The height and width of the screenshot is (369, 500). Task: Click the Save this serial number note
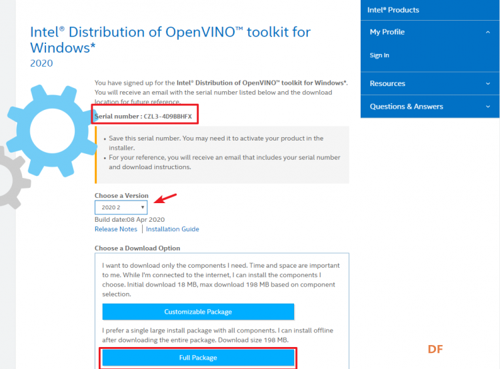(x=216, y=143)
